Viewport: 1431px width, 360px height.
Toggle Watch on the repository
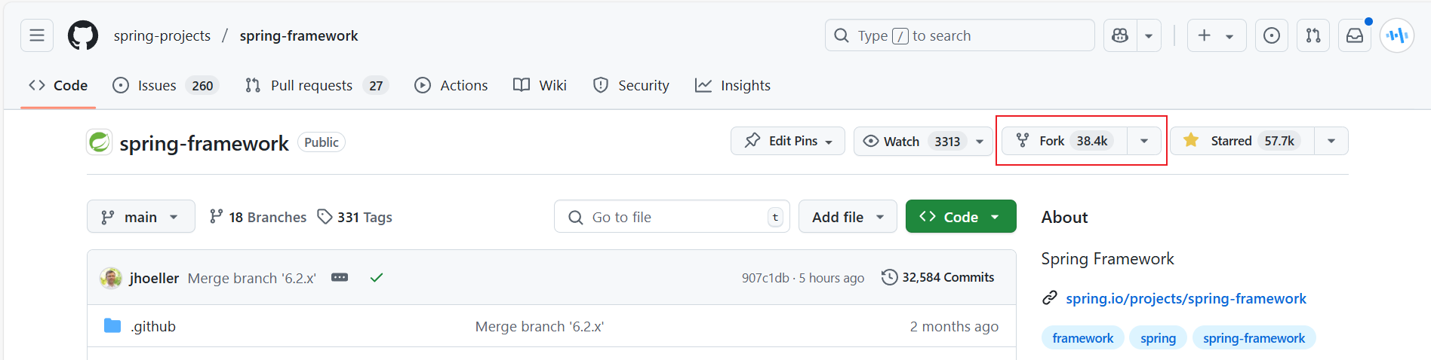[913, 141]
